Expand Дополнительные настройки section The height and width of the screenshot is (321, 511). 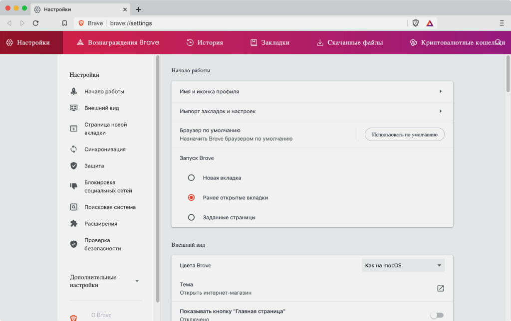(105, 281)
